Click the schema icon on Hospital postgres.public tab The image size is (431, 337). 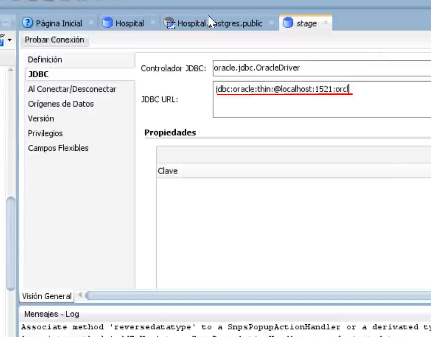click(170, 23)
